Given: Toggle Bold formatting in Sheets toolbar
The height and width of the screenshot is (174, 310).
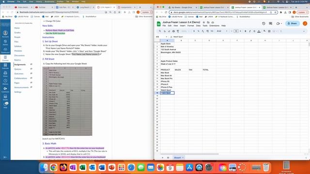Looking at the screenshot, I should (x=246, y=31).
